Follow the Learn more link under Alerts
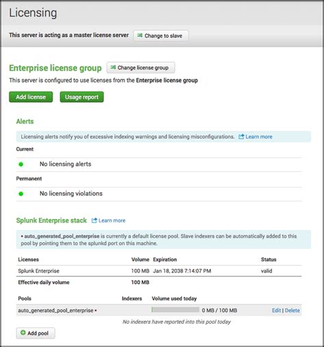 (x=259, y=137)
